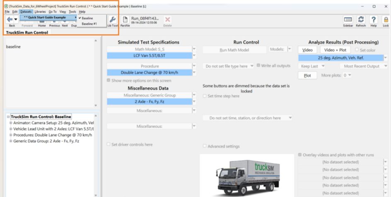Enable Advanced settings checkbox
This screenshot has width=391, height=197.
(205, 146)
